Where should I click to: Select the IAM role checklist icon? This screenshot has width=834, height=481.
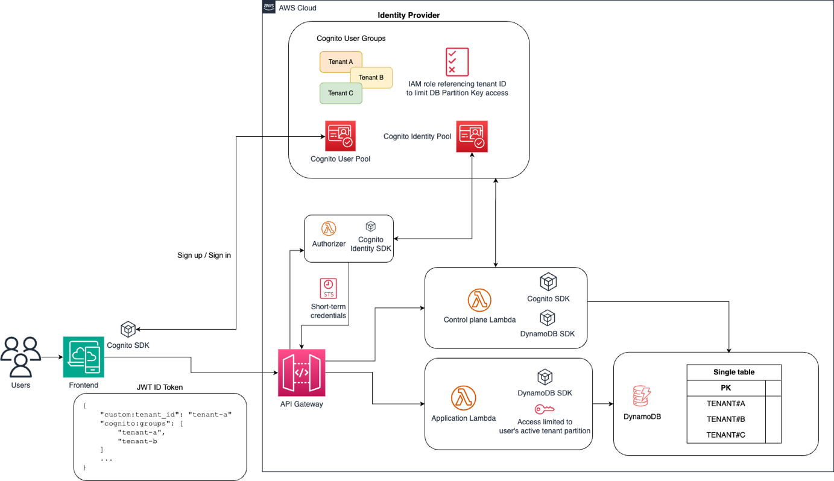[x=457, y=62]
